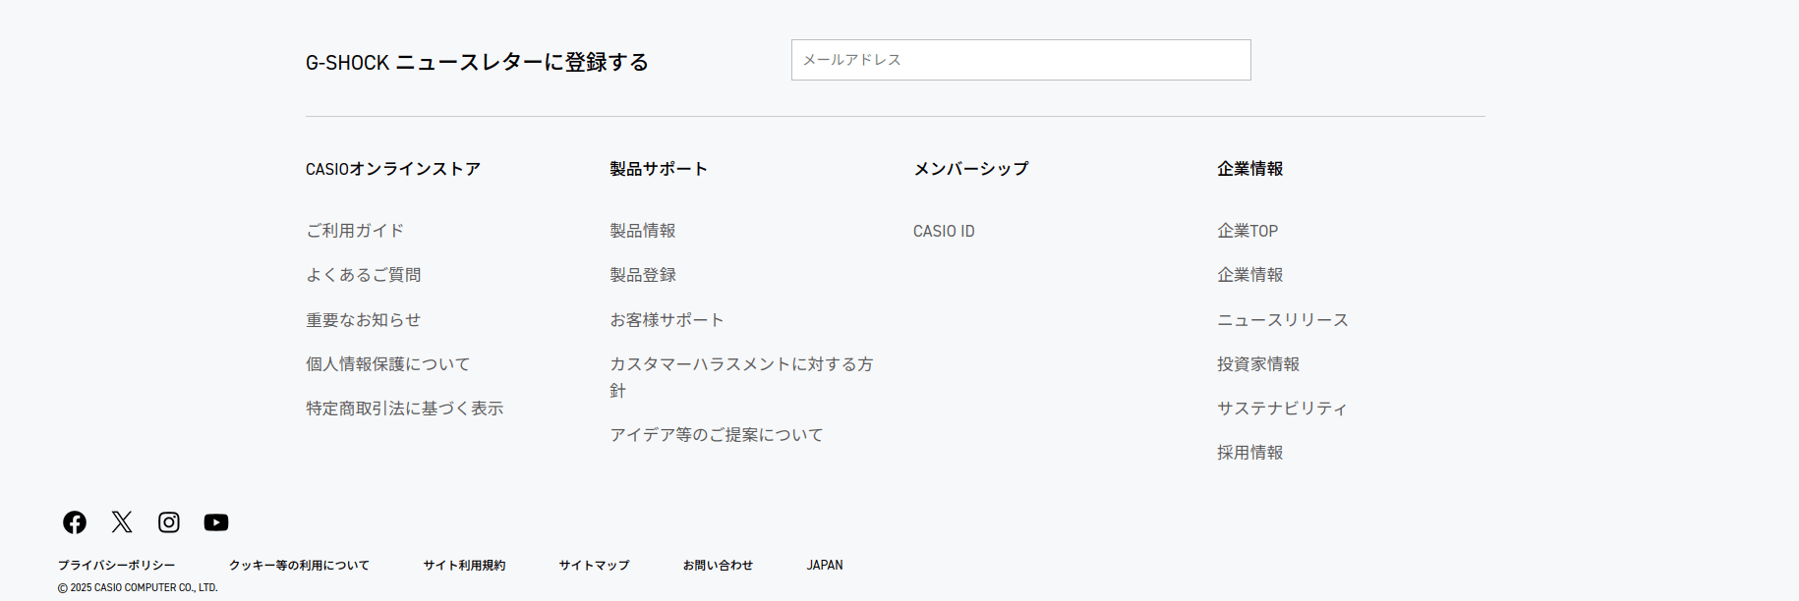The height and width of the screenshot is (601, 1799).
Task: View 採用情報 careers link
Action: [1250, 453]
